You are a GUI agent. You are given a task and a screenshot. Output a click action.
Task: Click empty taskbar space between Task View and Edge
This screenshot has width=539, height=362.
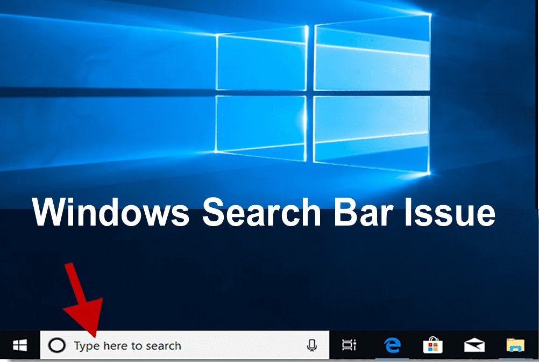tap(370, 345)
